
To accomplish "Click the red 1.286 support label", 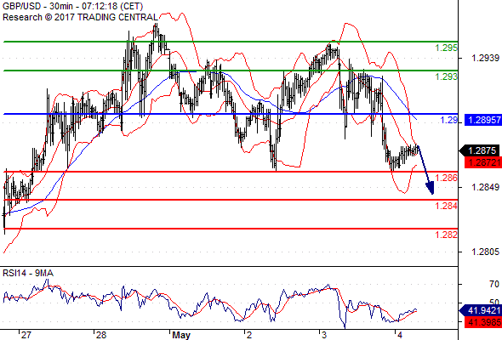I will [x=447, y=178].
